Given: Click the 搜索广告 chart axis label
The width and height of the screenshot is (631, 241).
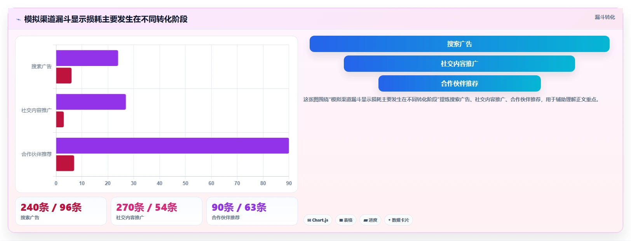Looking at the screenshot, I should click(x=42, y=67).
